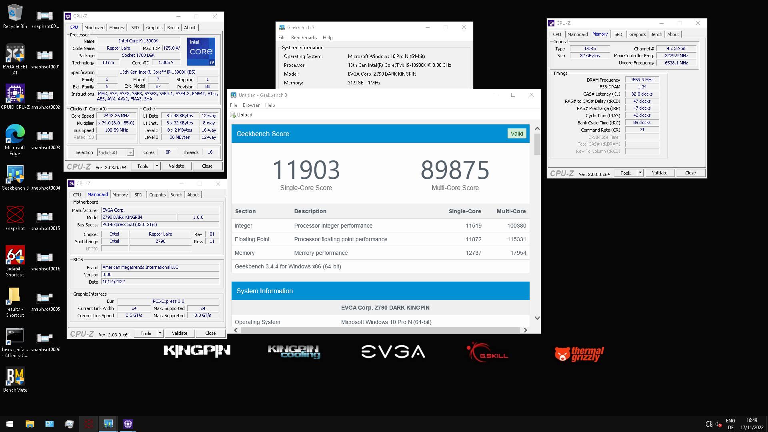This screenshot has height=432, width=768.
Task: Click Validate button in Memory CPU-Z window
Action: [659, 173]
